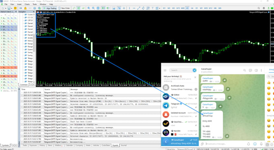
Task: Open the chart type dropdown arrow
Action: [6, 8]
